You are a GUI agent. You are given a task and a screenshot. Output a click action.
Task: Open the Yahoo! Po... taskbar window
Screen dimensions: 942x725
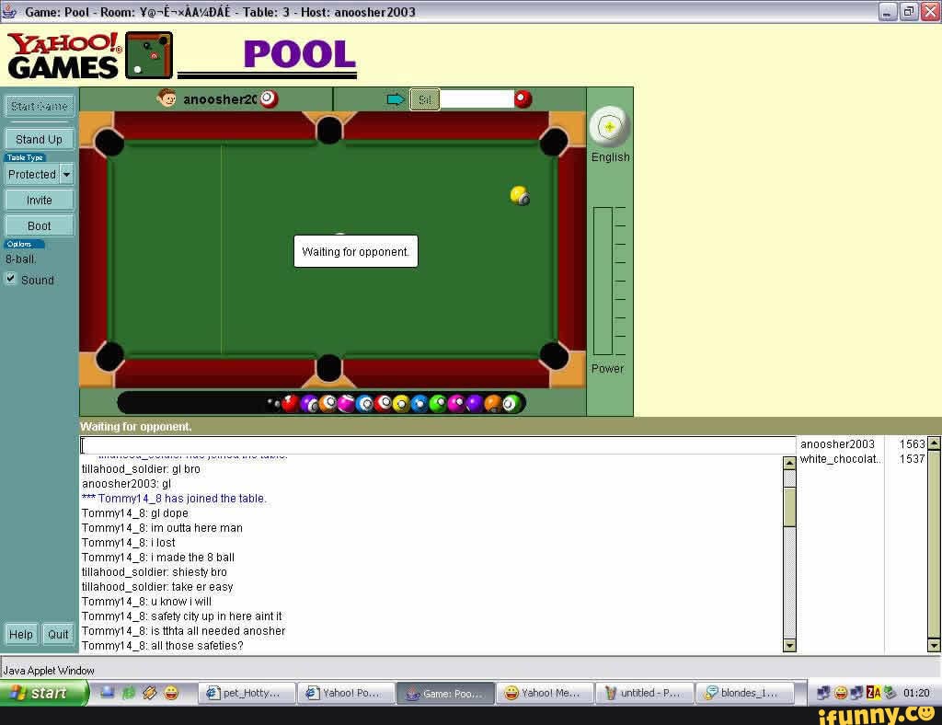(347, 693)
